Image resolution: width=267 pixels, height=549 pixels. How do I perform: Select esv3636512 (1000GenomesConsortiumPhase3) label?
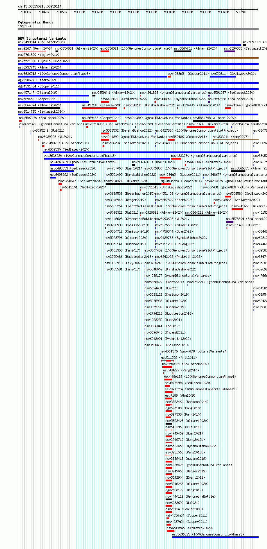54,74
